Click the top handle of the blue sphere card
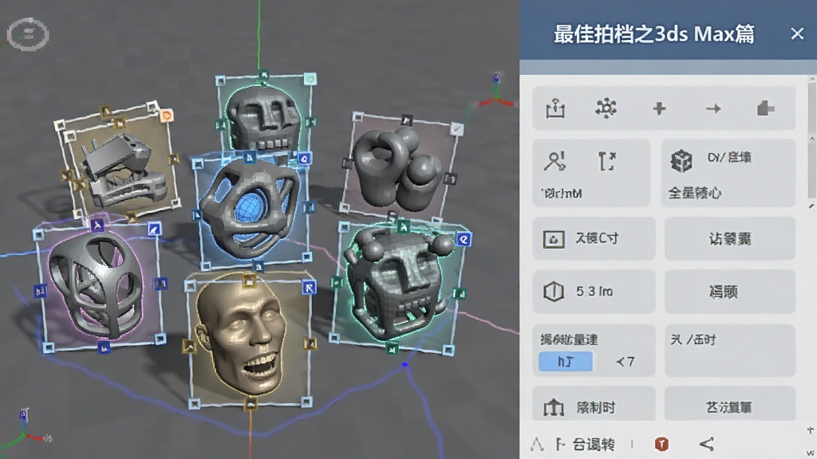The image size is (817, 459). [250, 157]
